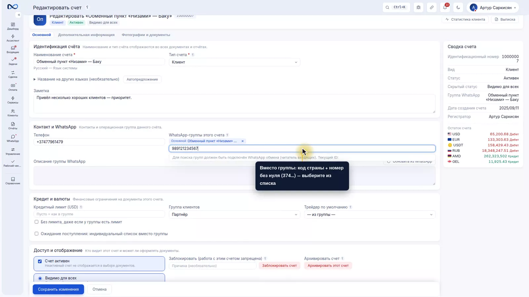Click 'Заблокировать счет' button
Screen dimensions: 529x297
279,266
